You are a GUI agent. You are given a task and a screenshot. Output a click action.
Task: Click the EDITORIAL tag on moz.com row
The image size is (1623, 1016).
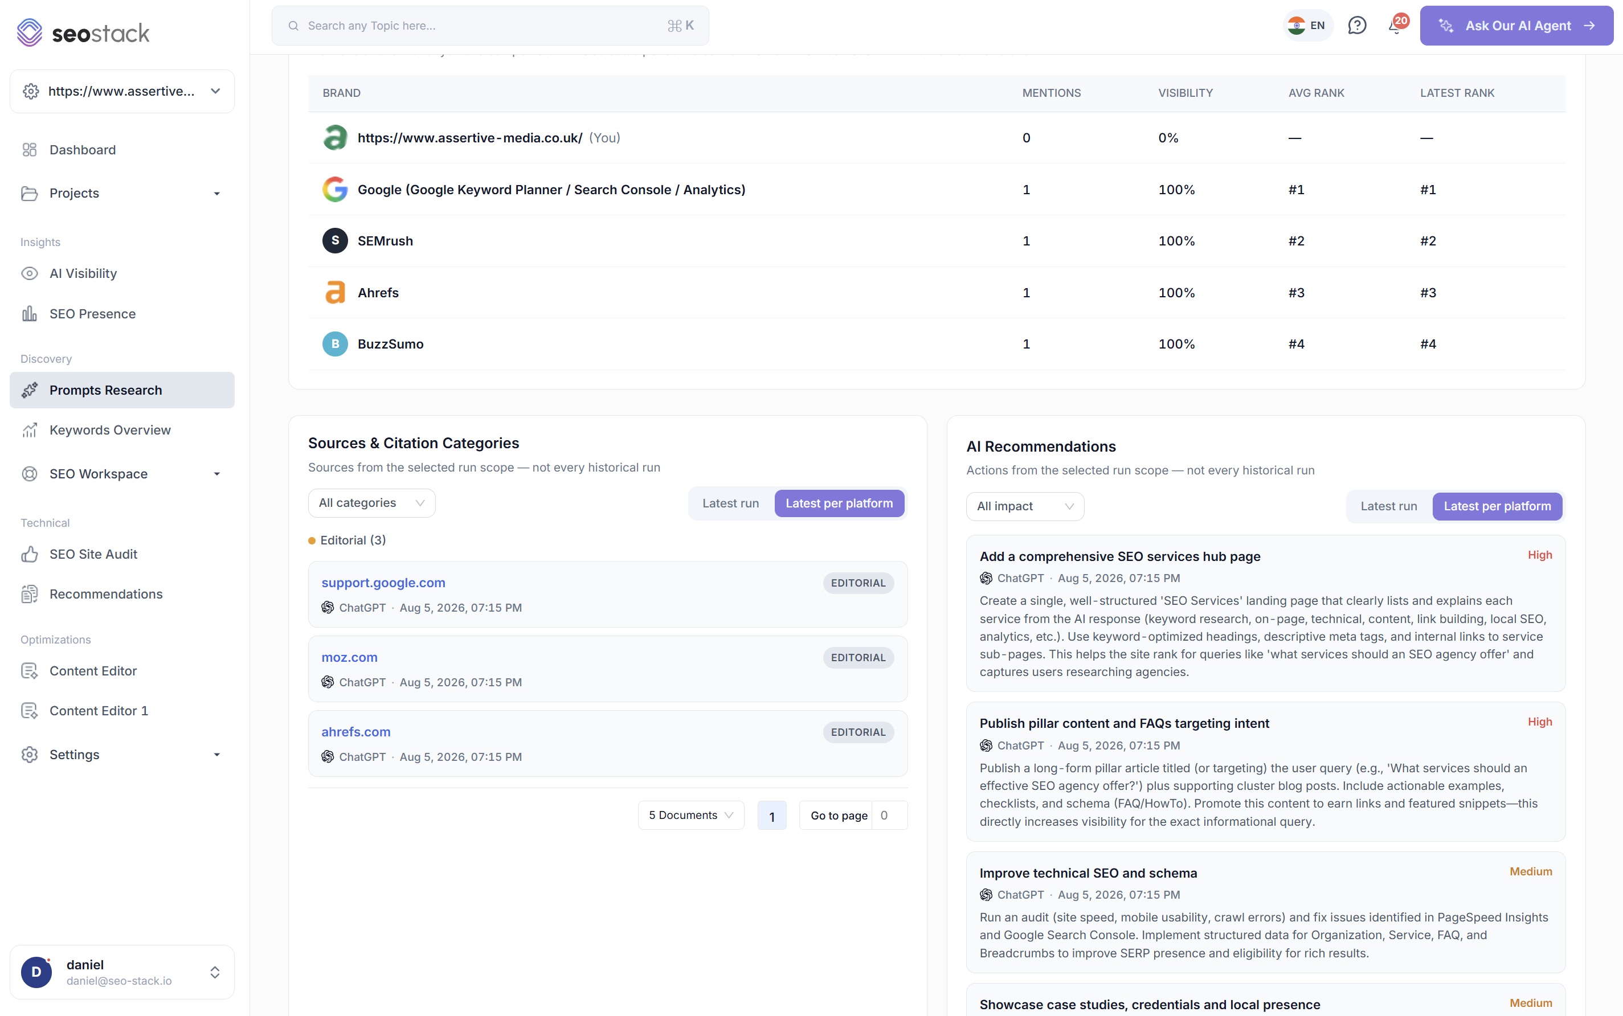click(857, 658)
